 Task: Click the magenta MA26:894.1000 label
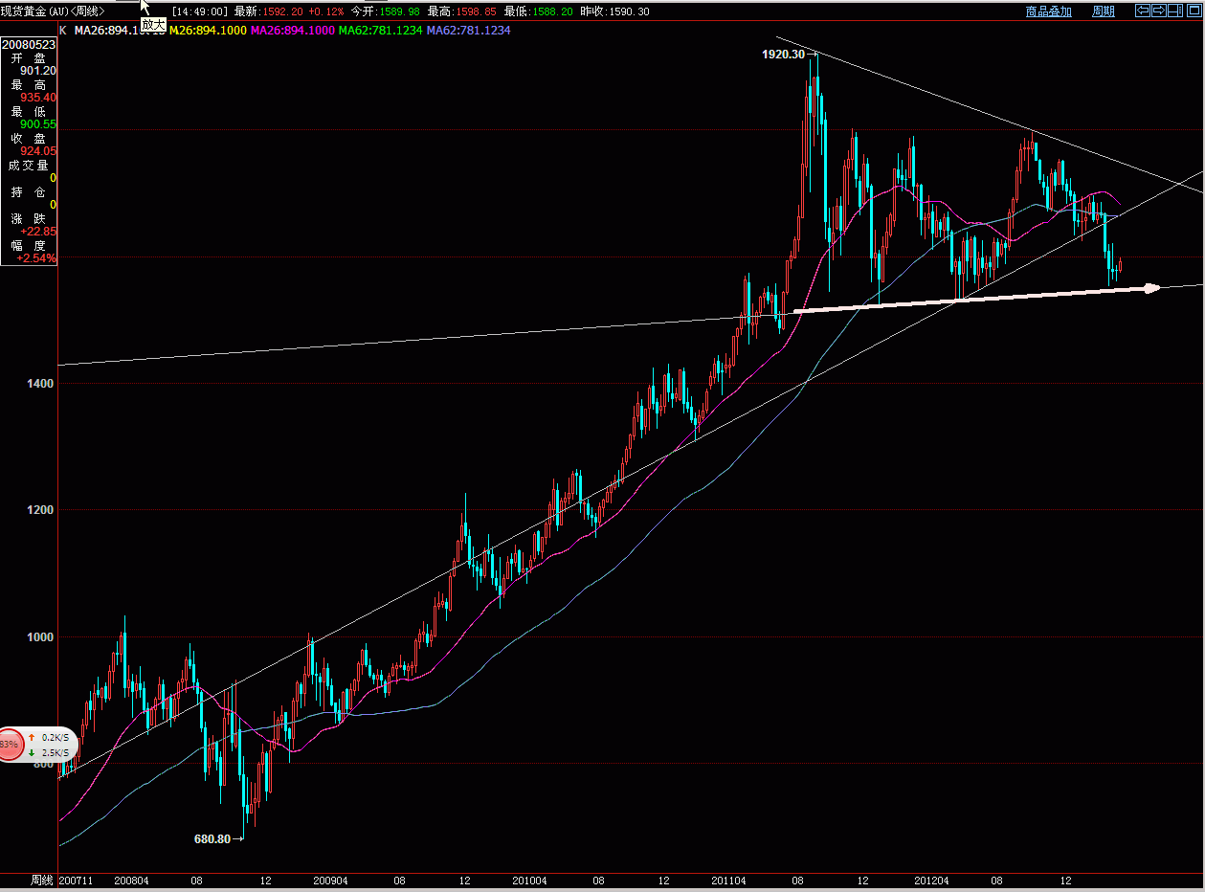coord(292,31)
